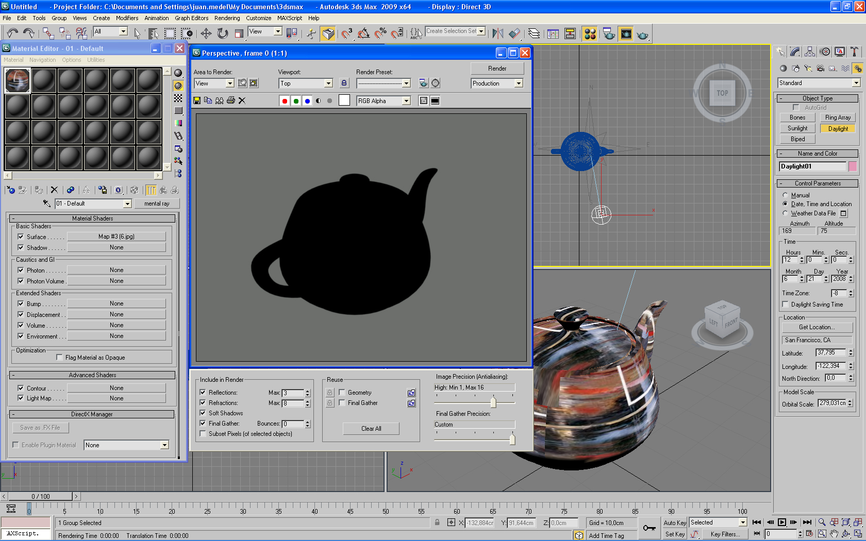Open the Material Editor toolbar icon
This screenshot has height=541, width=866.
tap(590, 35)
